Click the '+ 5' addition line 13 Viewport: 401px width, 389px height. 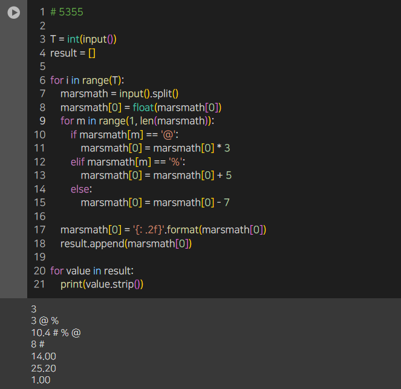coord(156,175)
